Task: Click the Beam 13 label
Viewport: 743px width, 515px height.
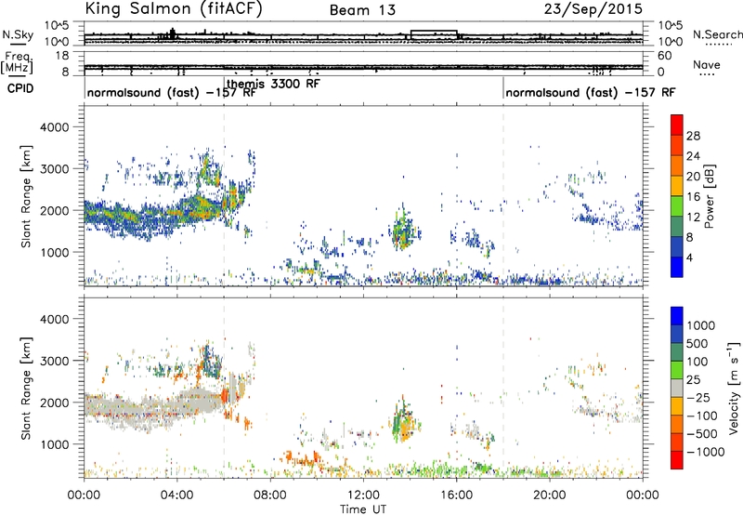Action: pyautogui.click(x=362, y=10)
